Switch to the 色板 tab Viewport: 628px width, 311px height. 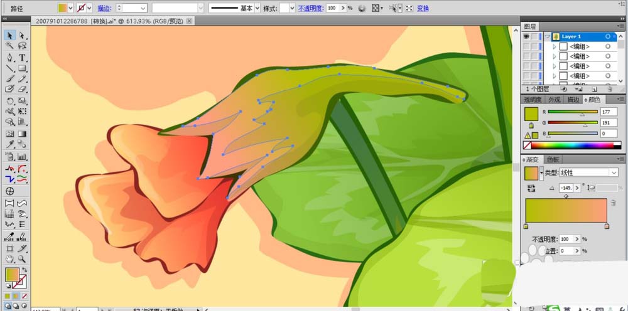tap(553, 159)
